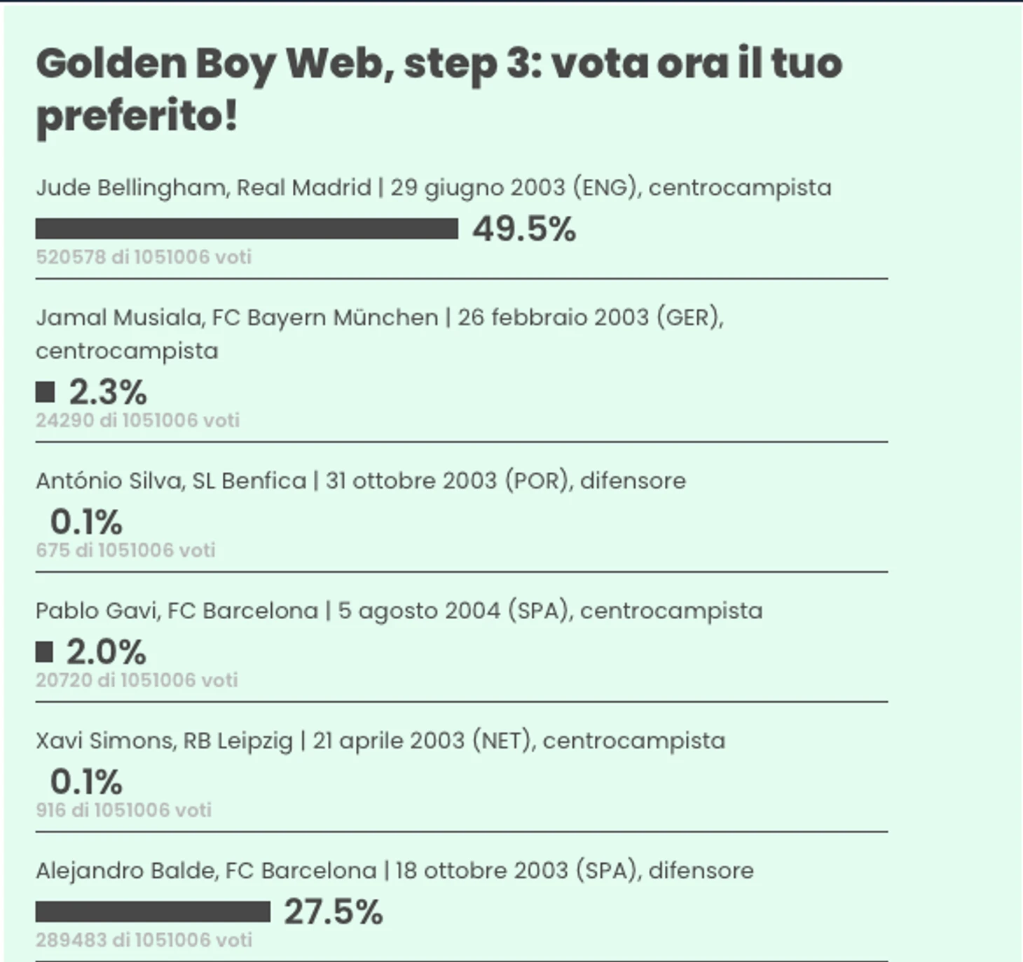The height and width of the screenshot is (962, 1023).
Task: Click the Pablo Gavi small vote bar
Action: pyautogui.click(x=44, y=652)
